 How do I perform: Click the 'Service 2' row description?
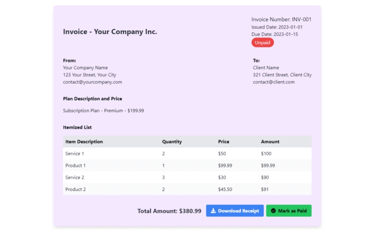(x=74, y=178)
